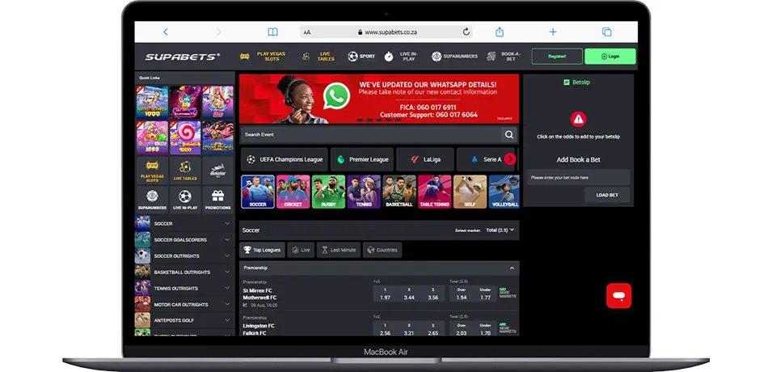Open Supanumbers in top navigation

point(454,57)
